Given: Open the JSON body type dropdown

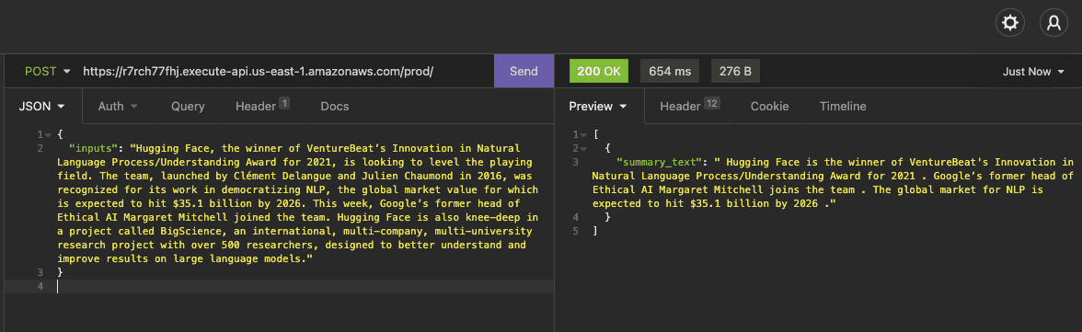Looking at the screenshot, I should (x=42, y=107).
